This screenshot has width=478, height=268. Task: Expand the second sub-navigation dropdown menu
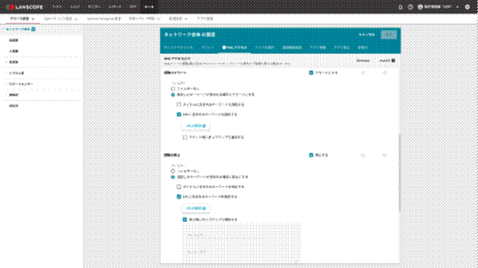[x=60, y=19]
